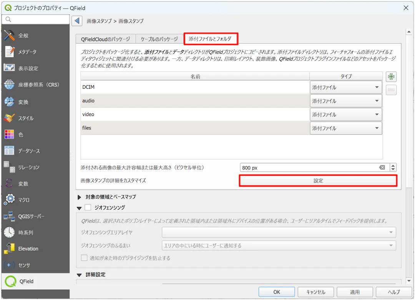The height and width of the screenshot is (300, 415).
Task: Open the データソース section icon
Action: coord(9,151)
